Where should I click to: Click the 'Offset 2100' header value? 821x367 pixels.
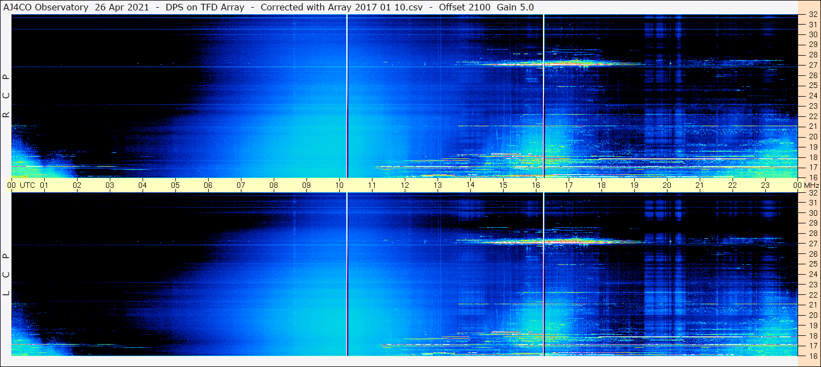[x=465, y=7]
